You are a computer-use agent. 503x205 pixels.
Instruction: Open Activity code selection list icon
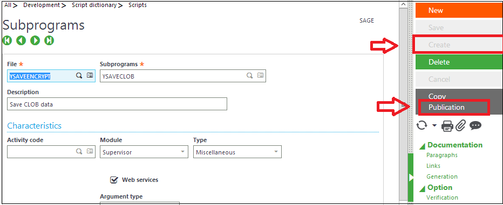coord(90,152)
